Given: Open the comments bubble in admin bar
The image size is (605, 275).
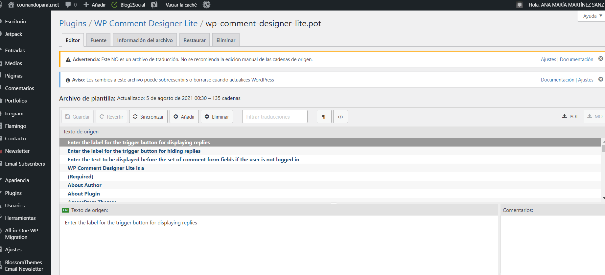Looking at the screenshot, I should (x=71, y=5).
